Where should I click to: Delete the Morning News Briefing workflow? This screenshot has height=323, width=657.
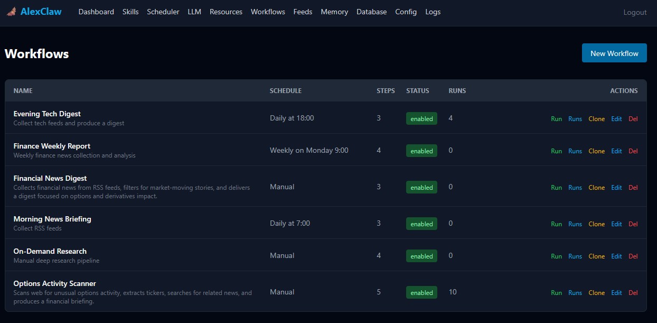(x=633, y=224)
